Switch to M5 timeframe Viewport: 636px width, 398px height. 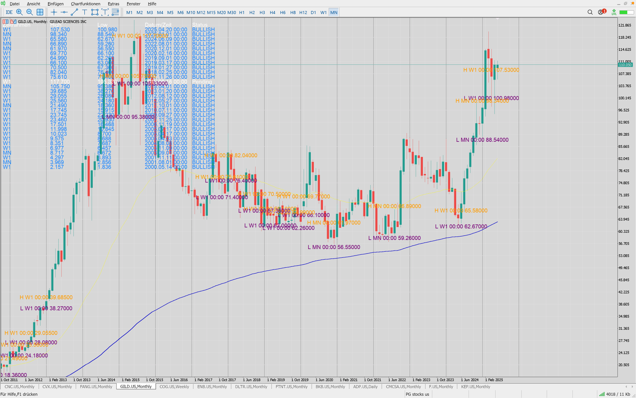pos(170,13)
